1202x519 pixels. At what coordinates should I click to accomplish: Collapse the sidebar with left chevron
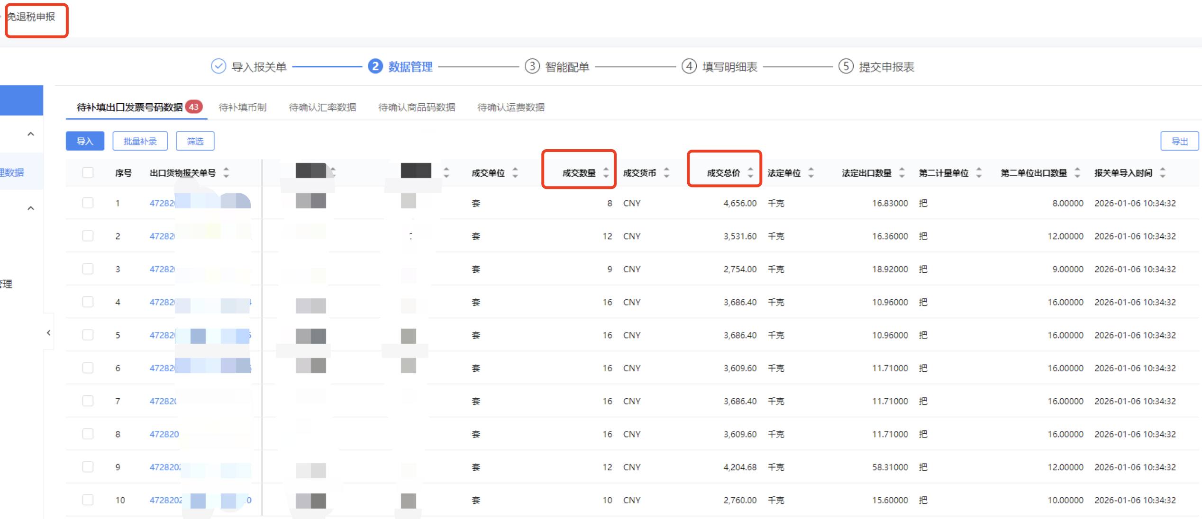(x=48, y=333)
